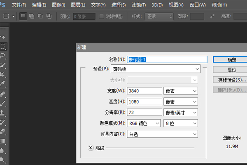Open the color mode dropdown RGB 颜色
The width and height of the screenshot is (247, 165).
(144, 123)
